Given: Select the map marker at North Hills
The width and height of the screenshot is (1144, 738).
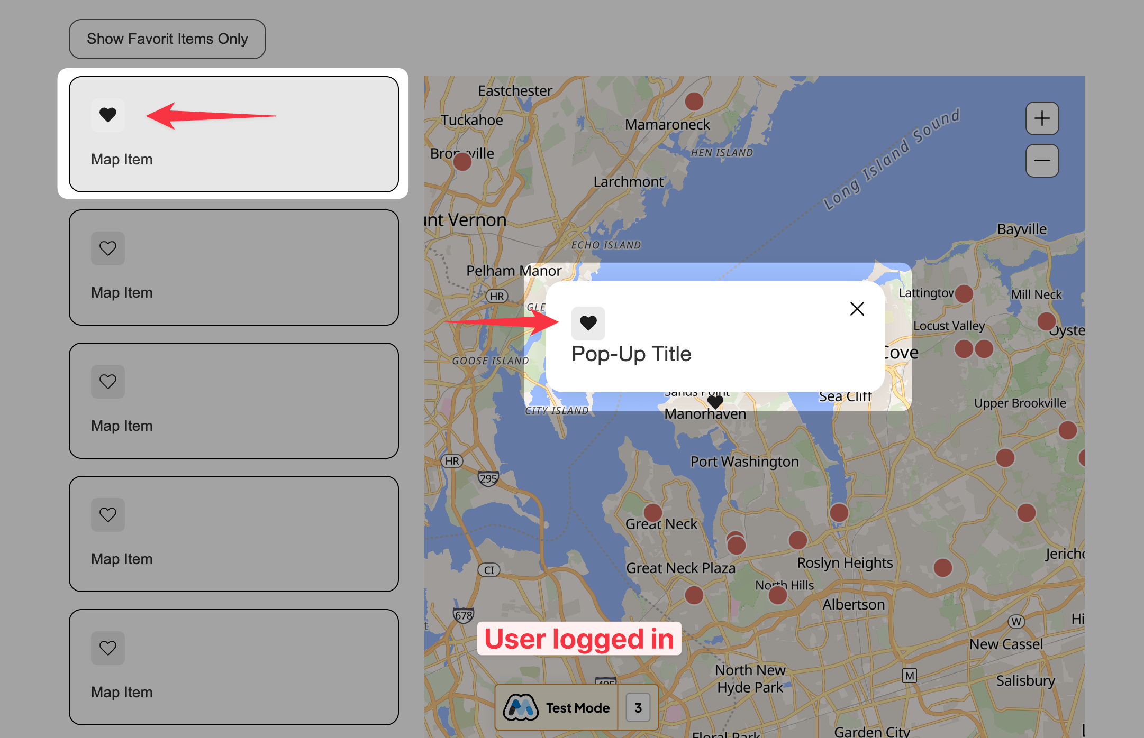Looking at the screenshot, I should pyautogui.click(x=778, y=595).
